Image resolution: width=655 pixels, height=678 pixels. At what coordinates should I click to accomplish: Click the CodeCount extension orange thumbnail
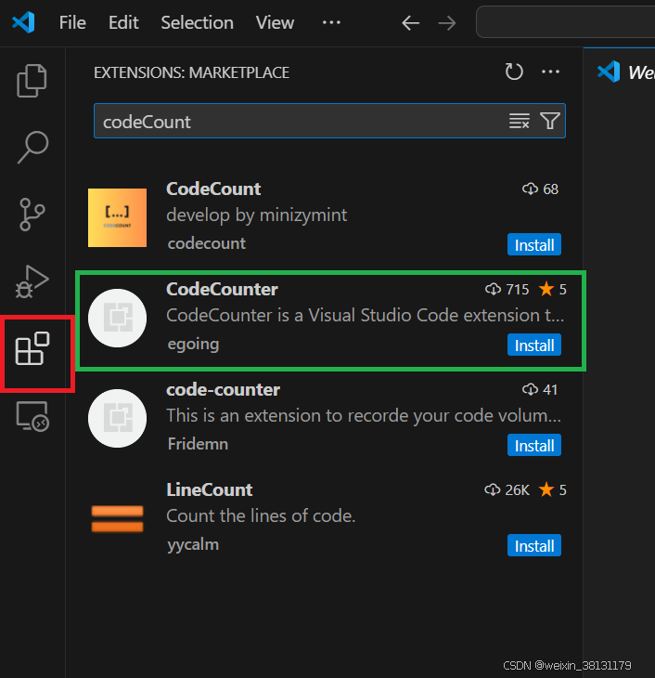(x=117, y=217)
